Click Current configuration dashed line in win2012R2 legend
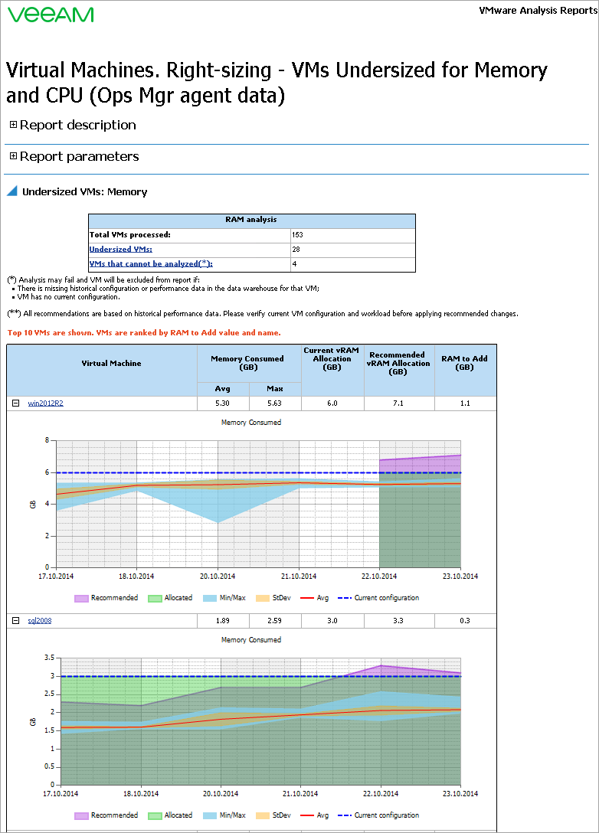Viewport: 599px width, 833px height. [345, 598]
